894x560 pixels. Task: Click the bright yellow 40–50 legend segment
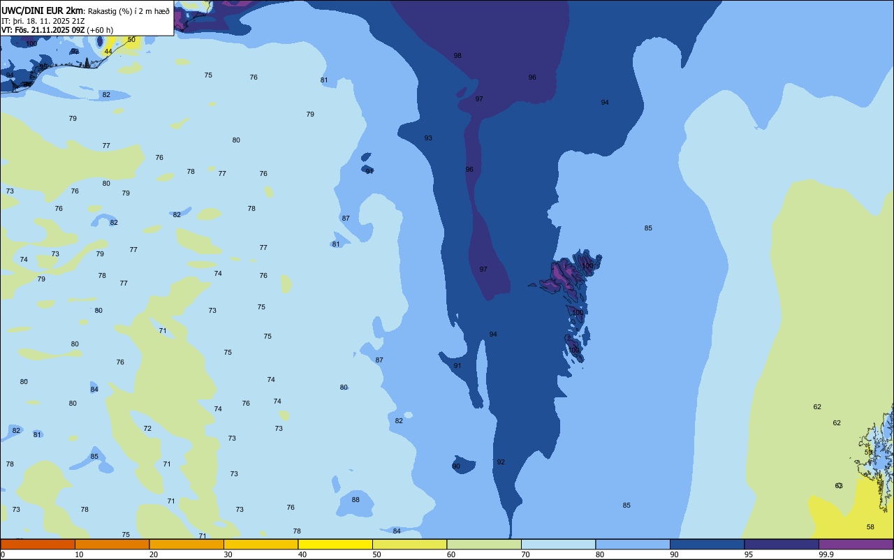click(335, 544)
